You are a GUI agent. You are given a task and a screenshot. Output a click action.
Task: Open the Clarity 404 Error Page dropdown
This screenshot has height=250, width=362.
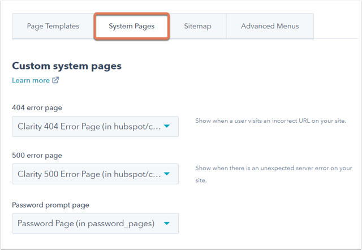click(95, 127)
